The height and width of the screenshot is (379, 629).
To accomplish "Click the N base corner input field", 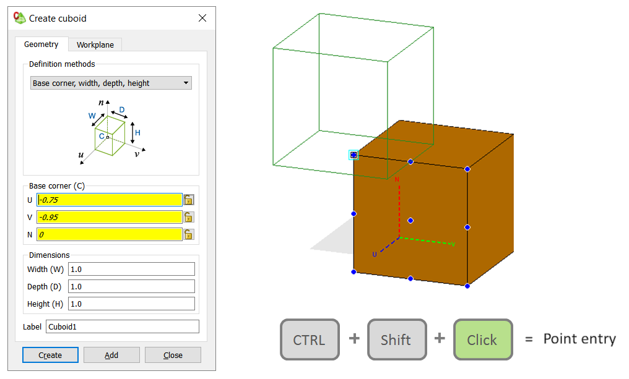I will (x=110, y=234).
